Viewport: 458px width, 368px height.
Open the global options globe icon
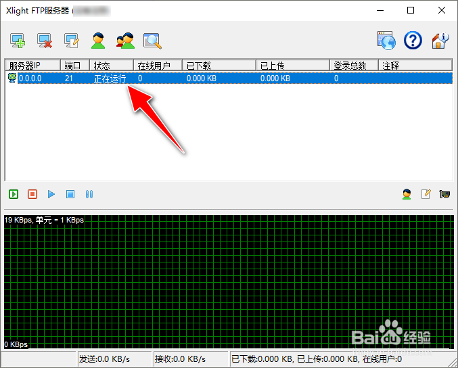386,41
